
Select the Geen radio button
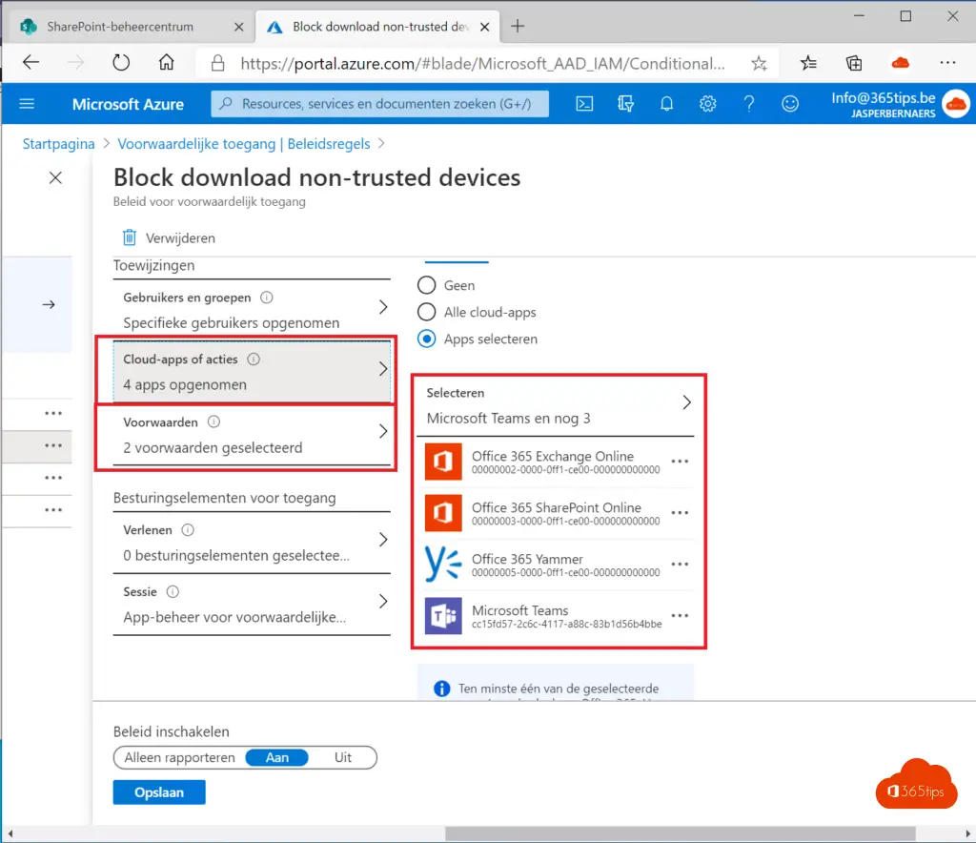point(427,285)
